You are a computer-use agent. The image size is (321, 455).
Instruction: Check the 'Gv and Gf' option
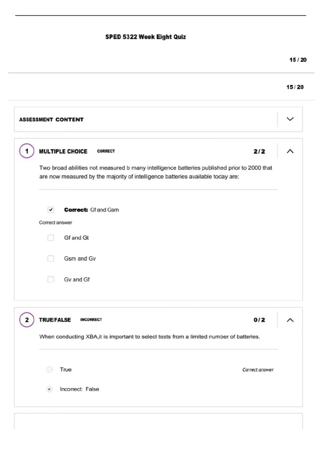51,279
